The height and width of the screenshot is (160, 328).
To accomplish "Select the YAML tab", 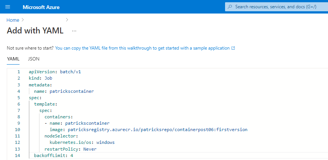I will 13,59.
